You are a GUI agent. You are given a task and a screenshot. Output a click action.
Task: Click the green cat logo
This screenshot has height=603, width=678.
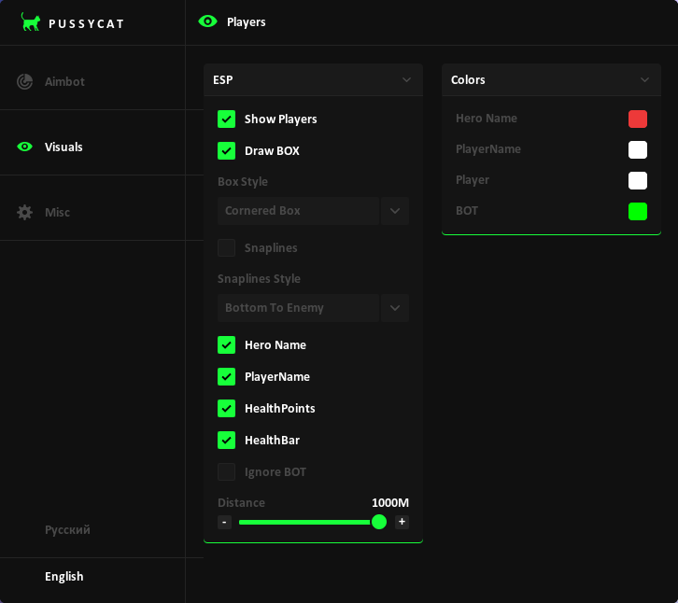pyautogui.click(x=31, y=22)
